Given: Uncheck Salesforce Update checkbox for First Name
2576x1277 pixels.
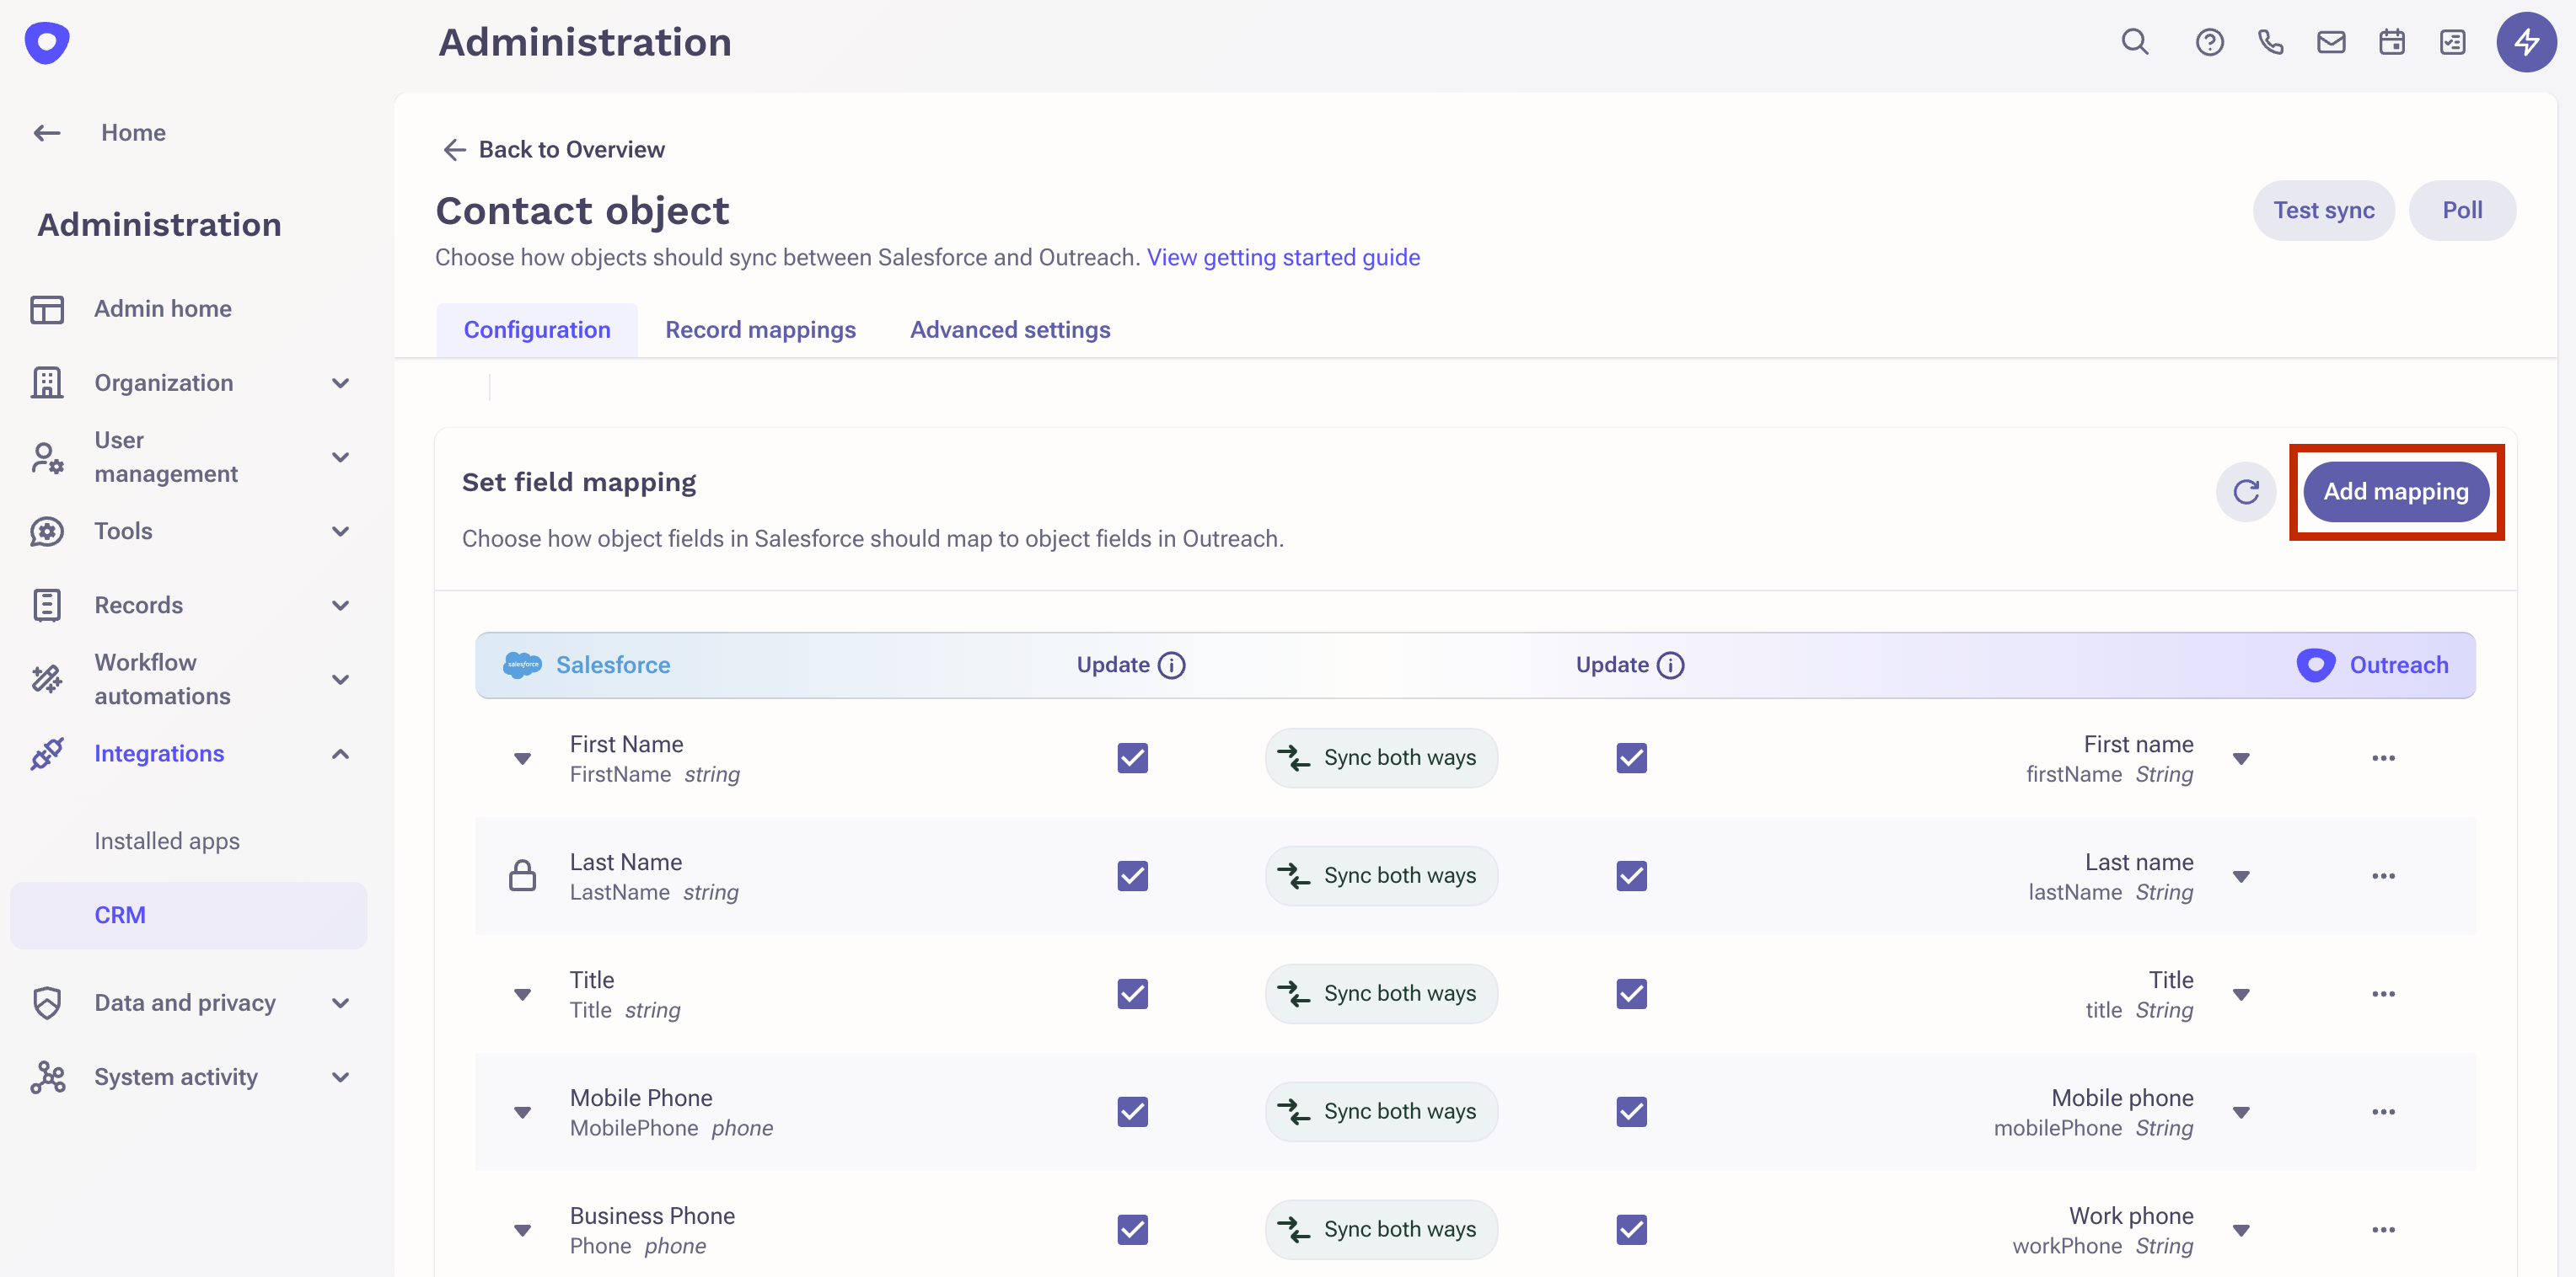Looking at the screenshot, I should tap(1132, 758).
